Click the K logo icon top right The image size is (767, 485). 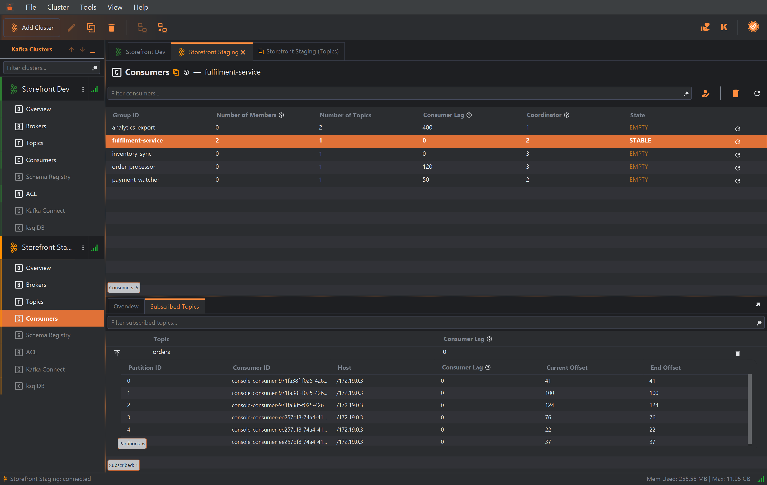point(724,27)
